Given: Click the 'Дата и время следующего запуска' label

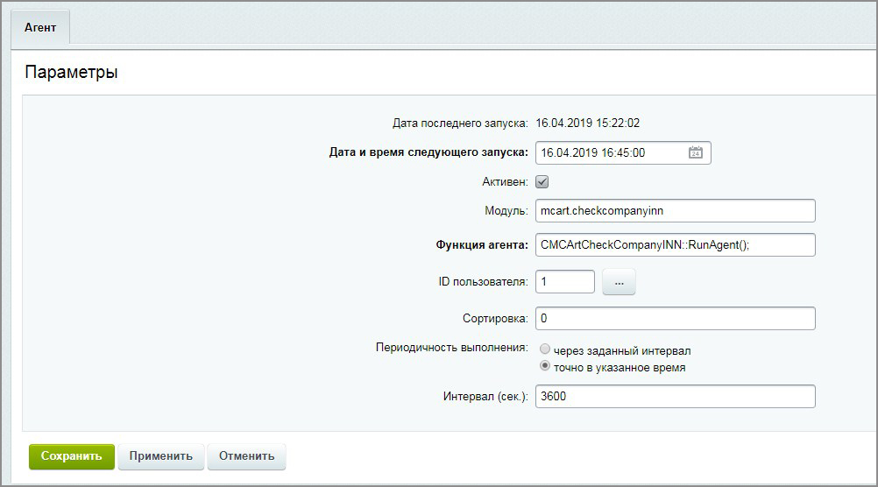Looking at the screenshot, I should [428, 152].
